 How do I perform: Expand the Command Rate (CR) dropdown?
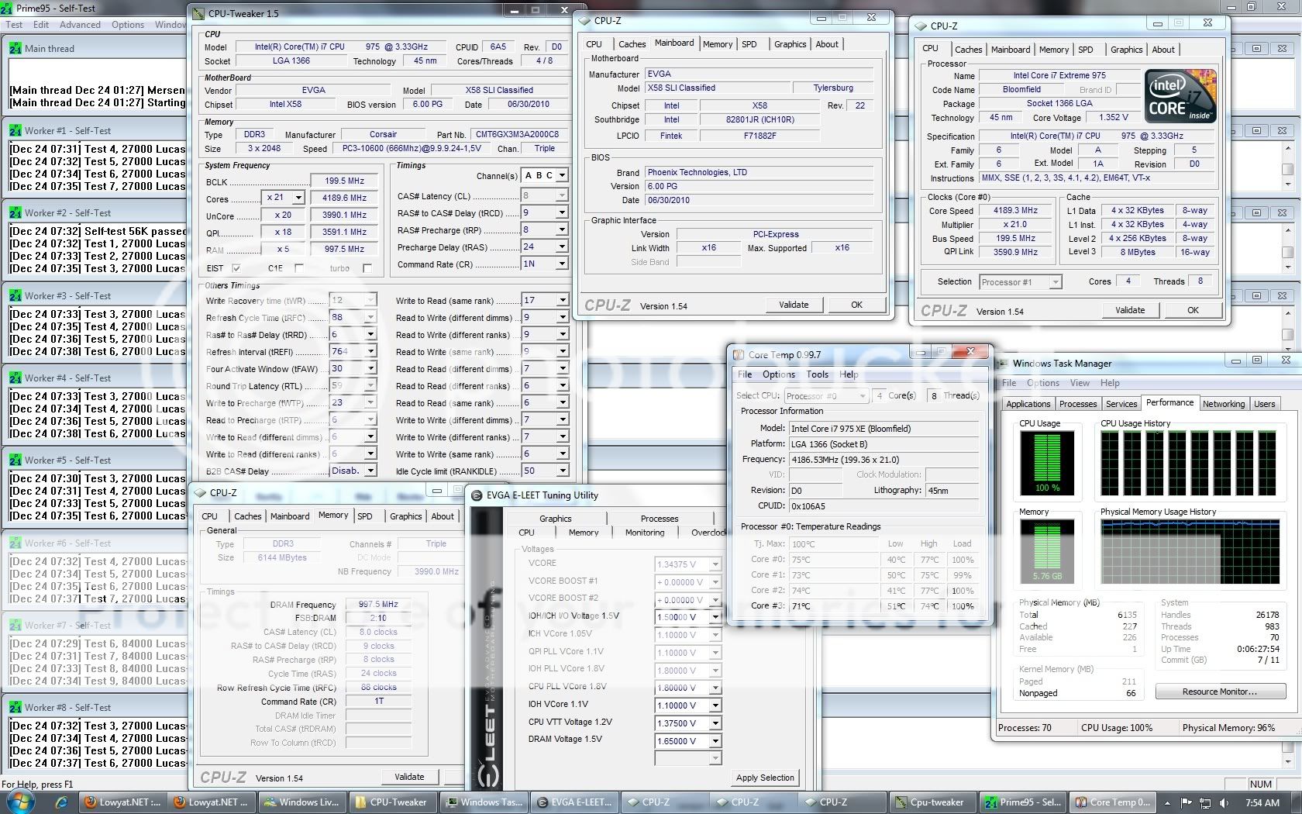[x=562, y=264]
